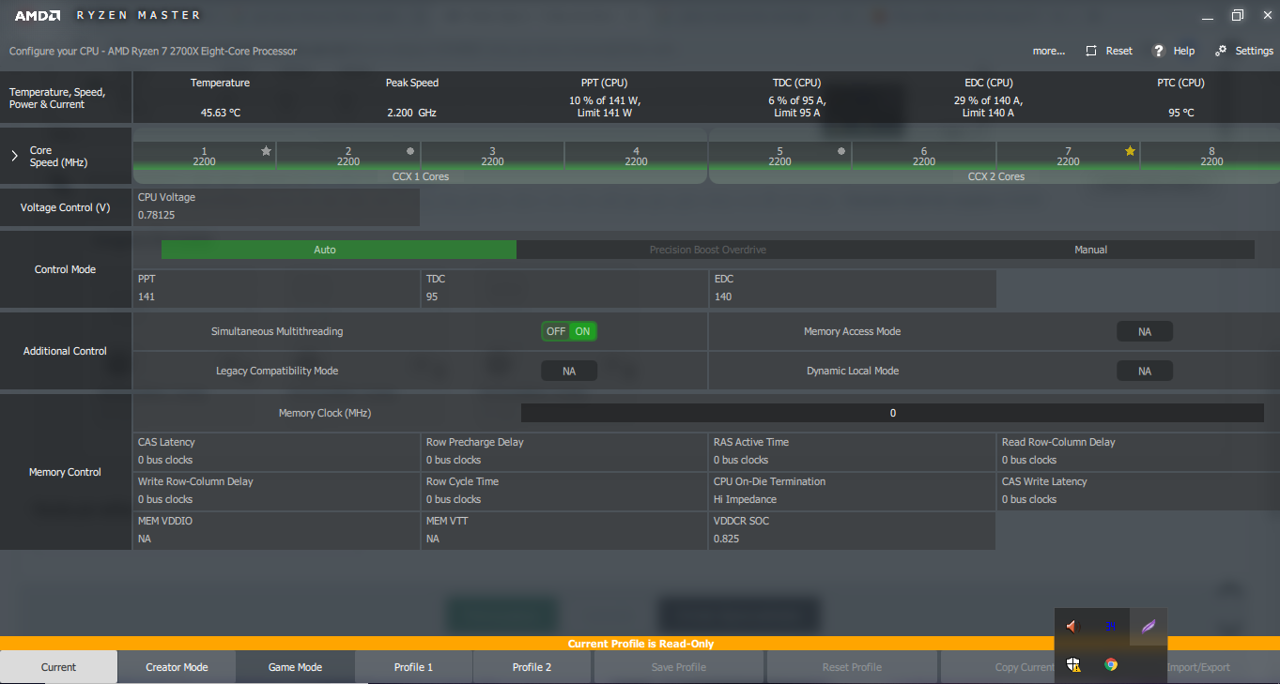Click the Row Precharge Delay field

[565, 451]
